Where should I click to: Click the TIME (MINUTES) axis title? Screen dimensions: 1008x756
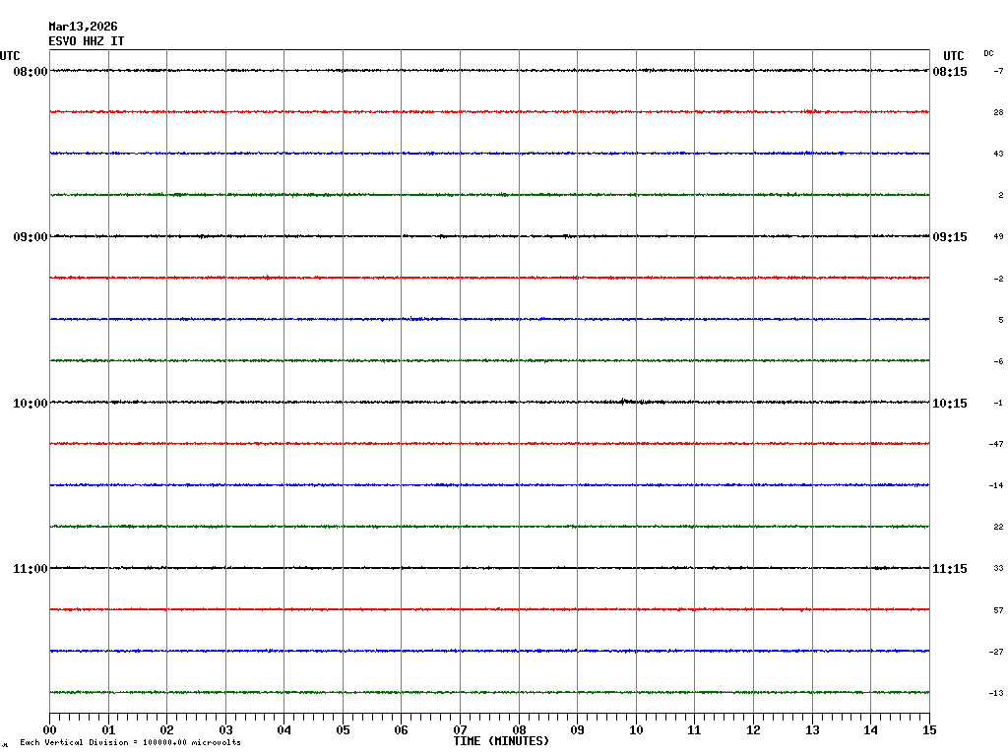point(501,741)
